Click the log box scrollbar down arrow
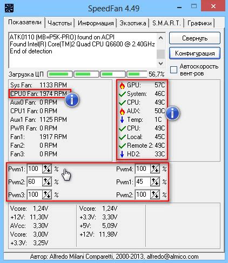 click(160, 64)
